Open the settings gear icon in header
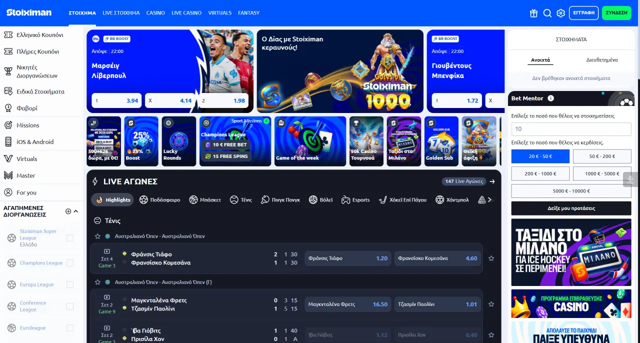Image resolution: width=640 pixels, height=343 pixels. pos(561,13)
